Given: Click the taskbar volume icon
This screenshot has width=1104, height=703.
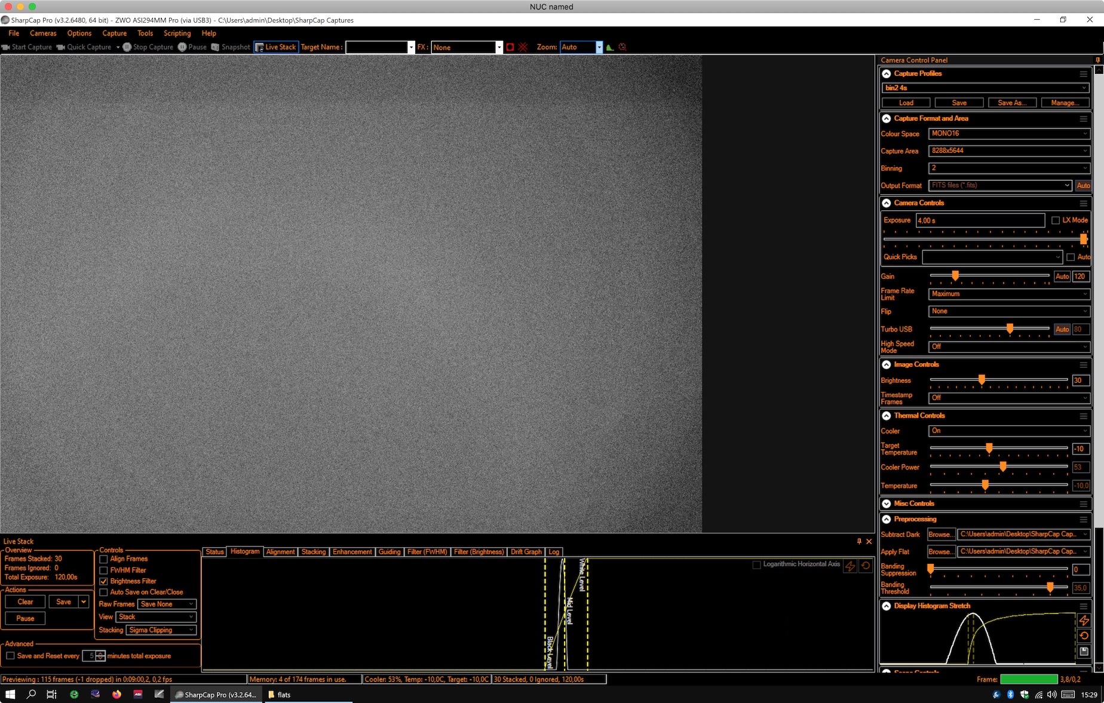Looking at the screenshot, I should coord(1051,695).
